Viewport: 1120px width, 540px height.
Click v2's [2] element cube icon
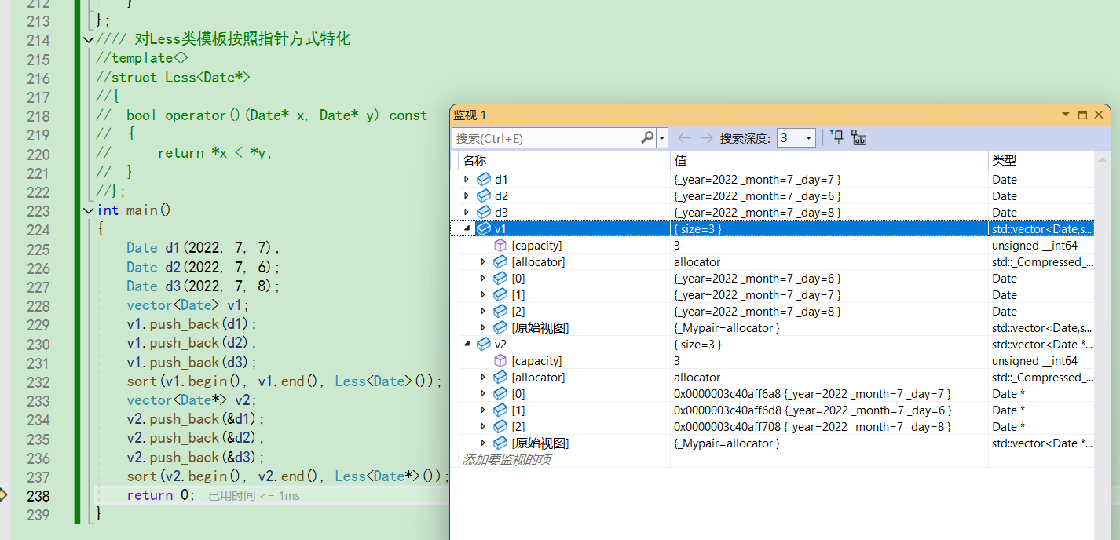tap(500, 426)
